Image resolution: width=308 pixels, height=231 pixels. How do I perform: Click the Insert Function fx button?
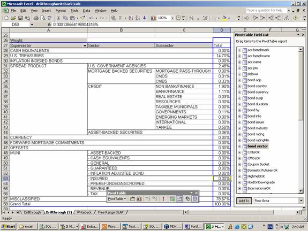coord(49,25)
